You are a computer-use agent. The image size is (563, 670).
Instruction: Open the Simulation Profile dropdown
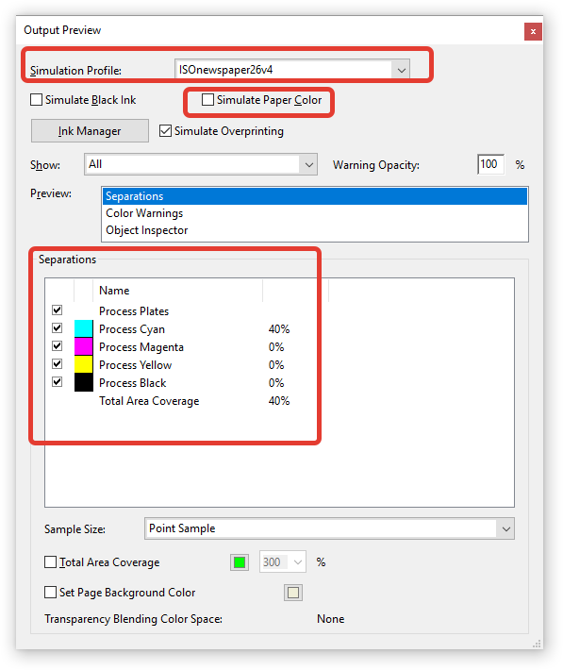pos(292,69)
